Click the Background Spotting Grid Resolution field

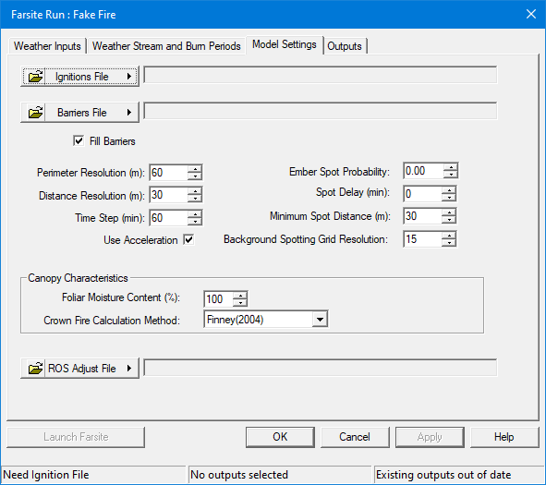click(x=423, y=239)
